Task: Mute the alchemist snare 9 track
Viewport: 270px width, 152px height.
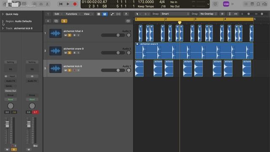Action: pyautogui.click(x=65, y=53)
